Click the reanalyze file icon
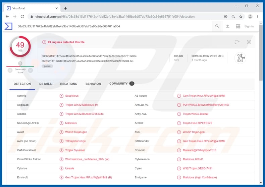Viewport: 265px width, 187px height. coord(237,42)
